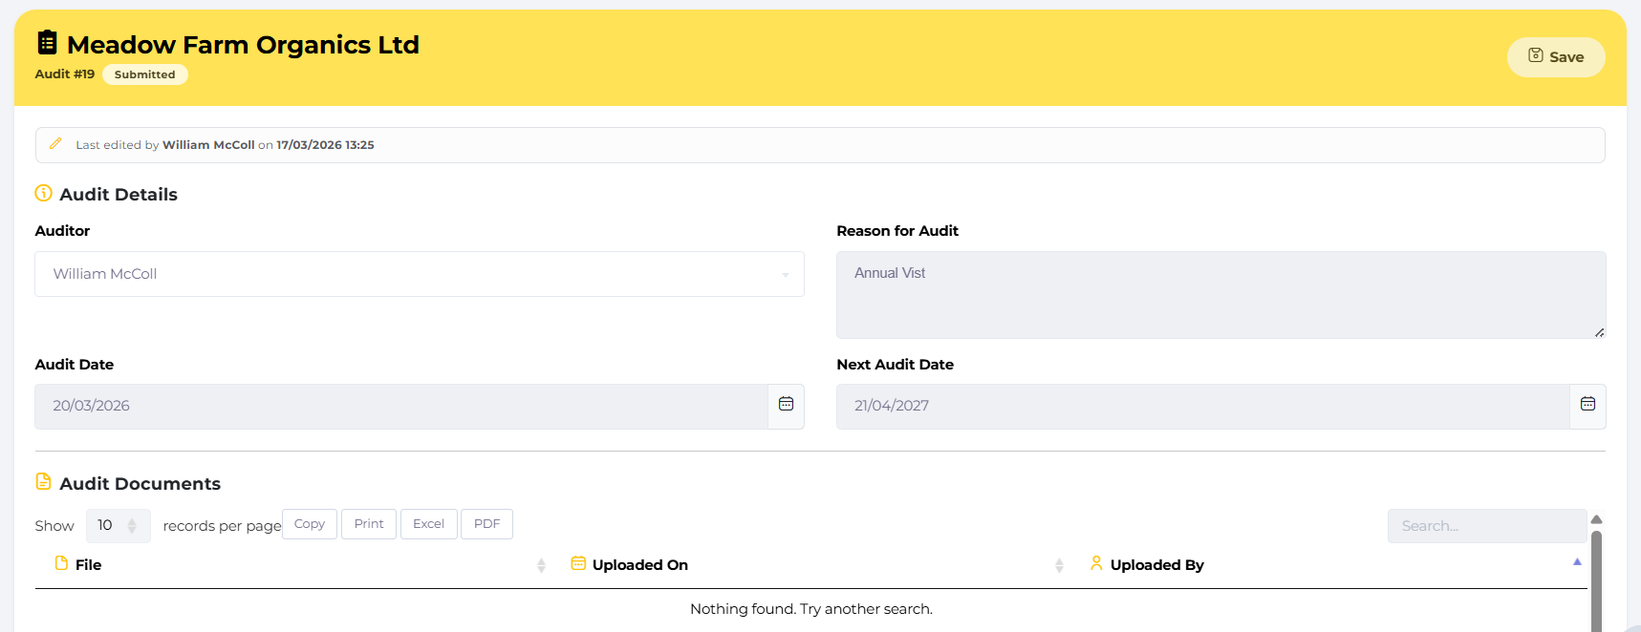Click the Audit Details info icon

(x=44, y=193)
